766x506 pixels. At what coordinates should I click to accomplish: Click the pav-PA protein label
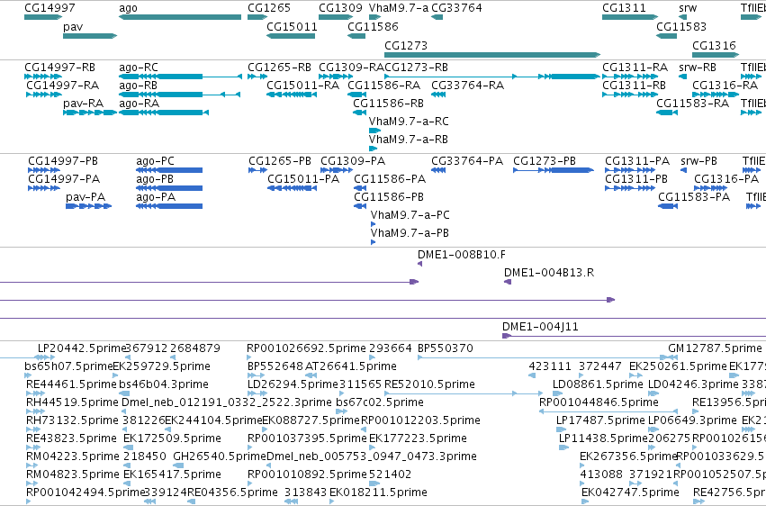(86, 197)
